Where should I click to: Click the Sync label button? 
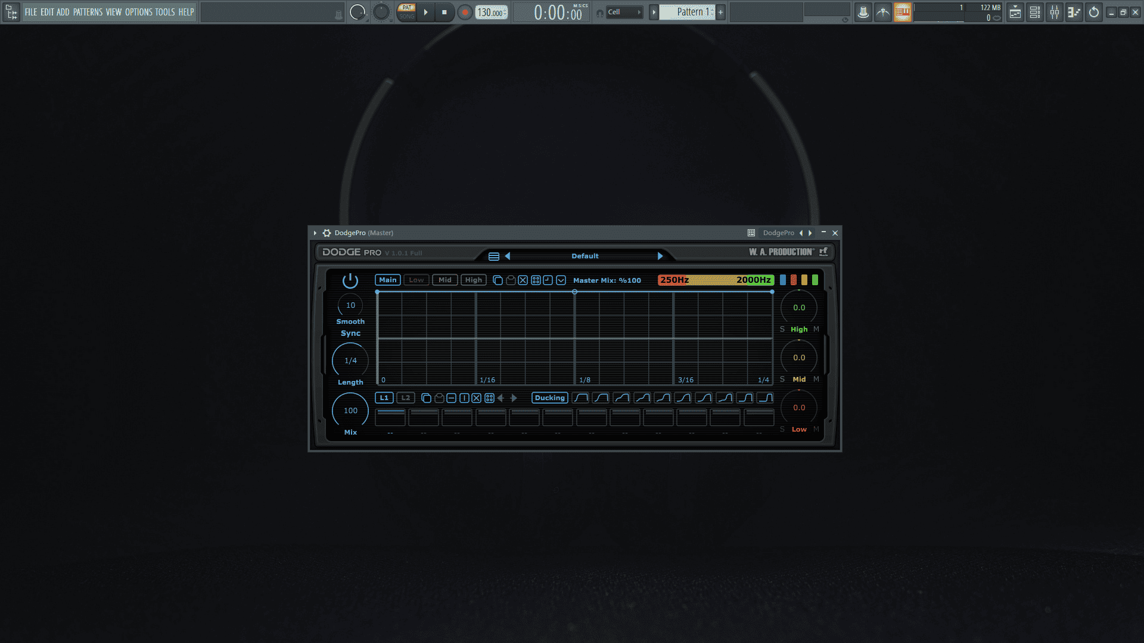point(350,333)
